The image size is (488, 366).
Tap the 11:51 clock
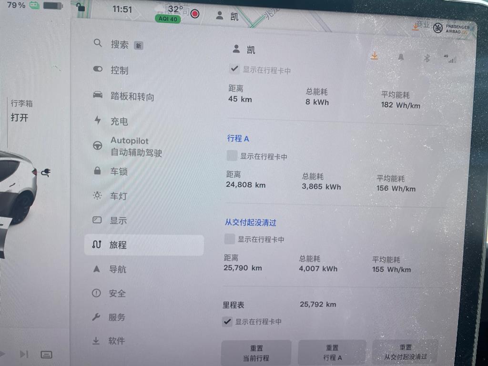[x=122, y=10]
